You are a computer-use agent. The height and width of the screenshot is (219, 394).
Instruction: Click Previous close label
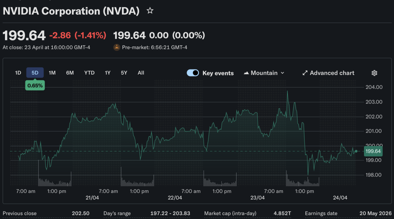click(20, 213)
